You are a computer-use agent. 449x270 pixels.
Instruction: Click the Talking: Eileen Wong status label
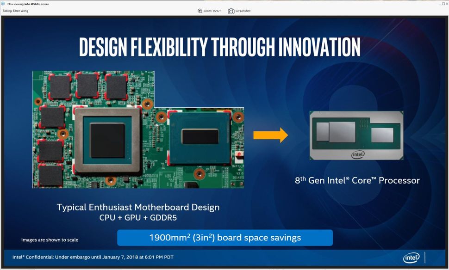pyautogui.click(x=16, y=11)
